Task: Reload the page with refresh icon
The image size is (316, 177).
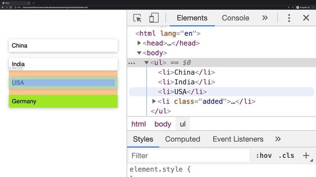Action: [10, 7]
